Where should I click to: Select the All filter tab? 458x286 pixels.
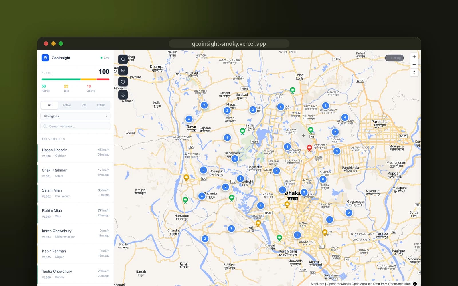[x=50, y=105]
